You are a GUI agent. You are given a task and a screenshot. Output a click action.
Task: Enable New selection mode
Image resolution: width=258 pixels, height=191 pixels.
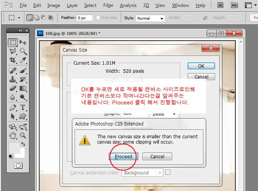[x=30, y=18]
